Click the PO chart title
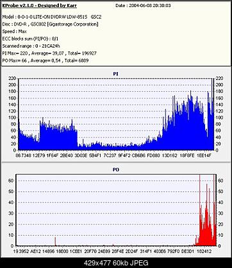 click(x=116, y=170)
